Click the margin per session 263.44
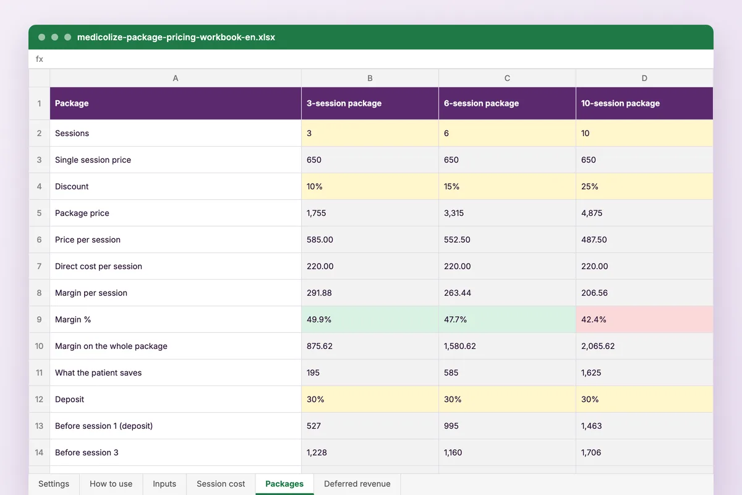This screenshot has width=742, height=495. pyautogui.click(x=507, y=293)
